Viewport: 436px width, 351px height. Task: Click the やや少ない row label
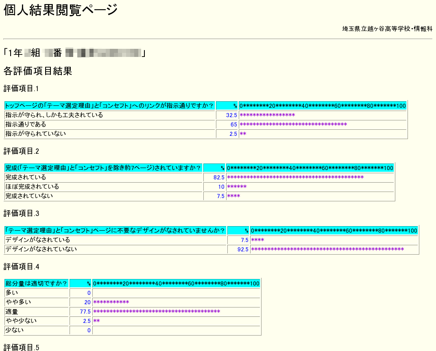(21, 321)
